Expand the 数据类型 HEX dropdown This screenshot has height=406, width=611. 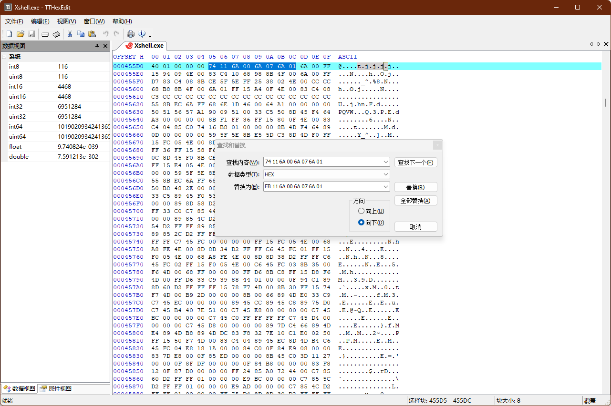click(x=386, y=174)
